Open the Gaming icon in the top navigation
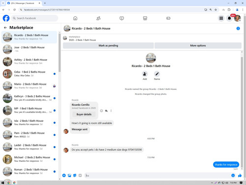This screenshot has width=246, height=185. [168, 18]
